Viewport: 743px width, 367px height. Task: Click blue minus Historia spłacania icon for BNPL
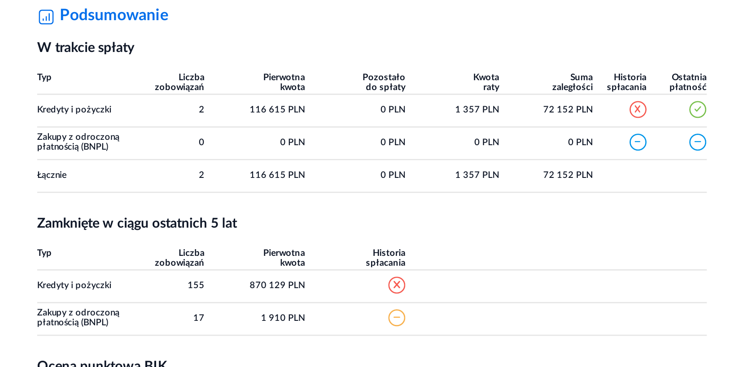(638, 142)
